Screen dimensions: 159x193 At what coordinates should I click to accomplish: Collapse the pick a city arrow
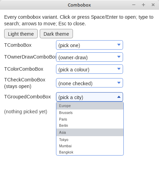[119, 97]
